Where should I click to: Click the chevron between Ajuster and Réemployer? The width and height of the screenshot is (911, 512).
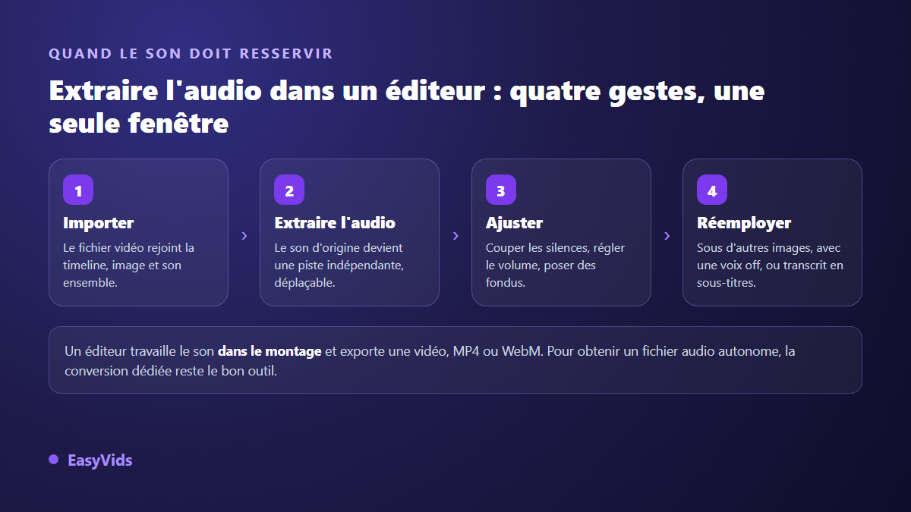(x=667, y=236)
